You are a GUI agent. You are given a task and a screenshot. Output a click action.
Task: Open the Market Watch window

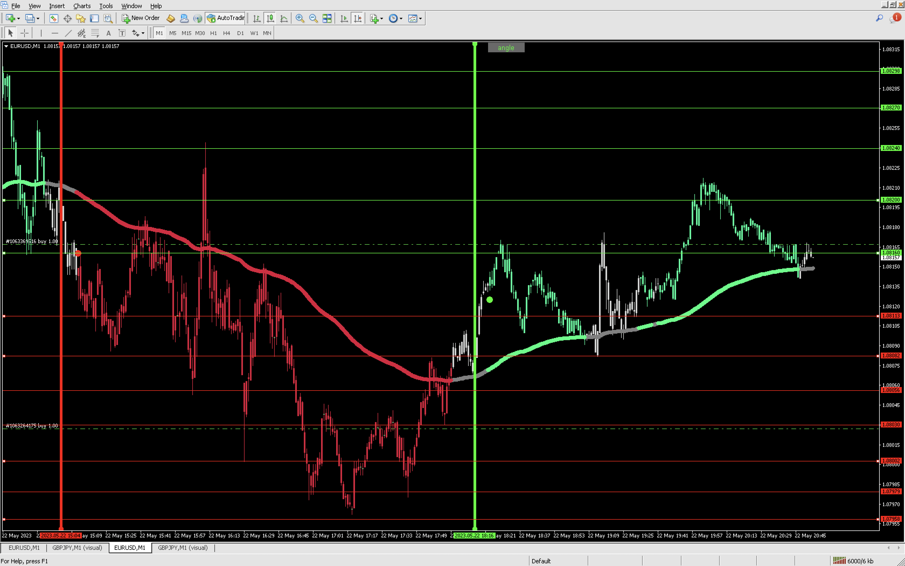(54, 18)
